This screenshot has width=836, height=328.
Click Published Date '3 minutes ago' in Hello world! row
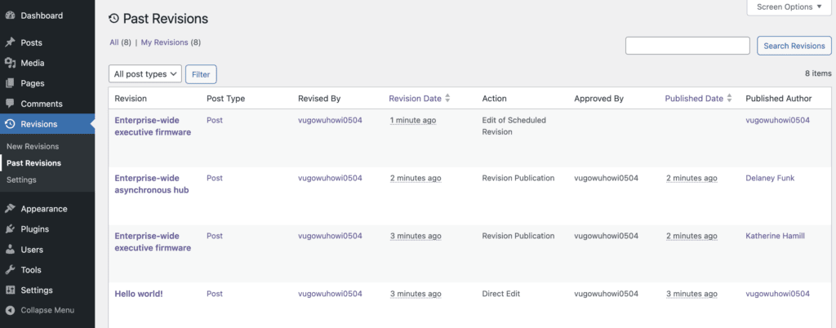[691, 294]
